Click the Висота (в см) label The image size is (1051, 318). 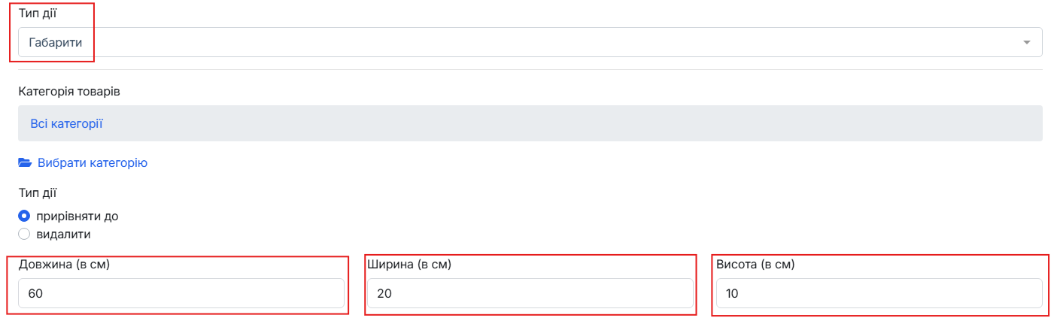[755, 265]
